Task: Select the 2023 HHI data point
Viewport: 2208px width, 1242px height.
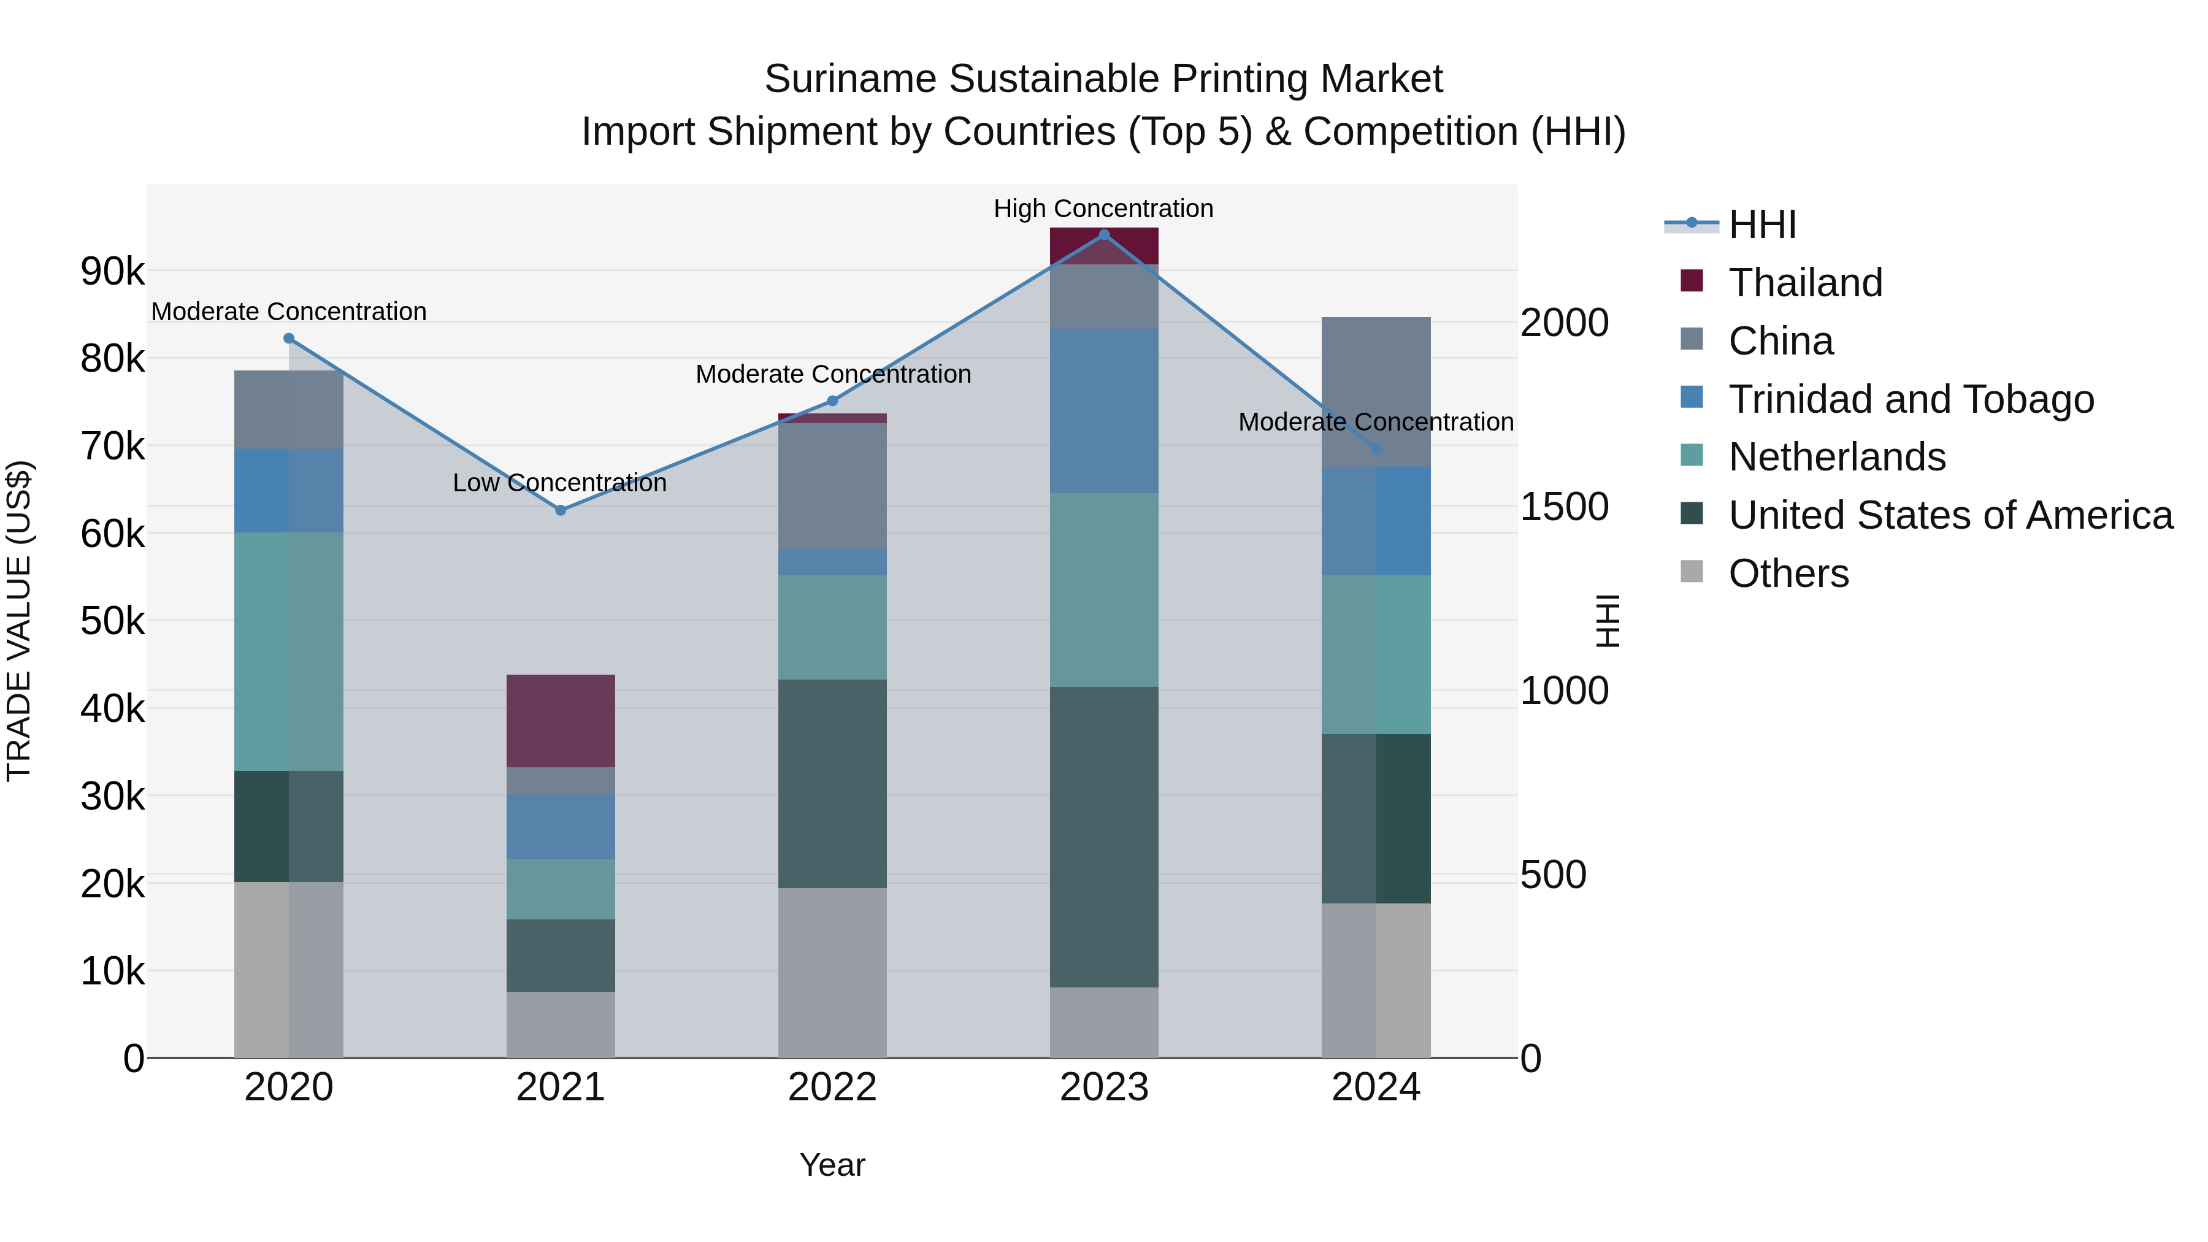Action: [x=1104, y=235]
